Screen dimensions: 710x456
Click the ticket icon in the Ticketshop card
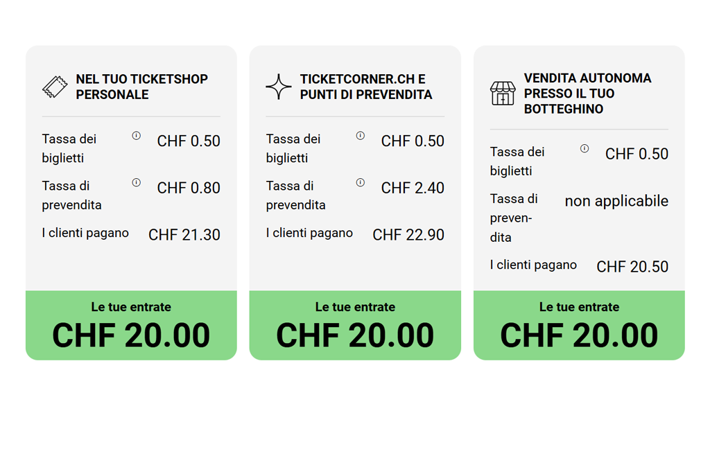pos(55,87)
